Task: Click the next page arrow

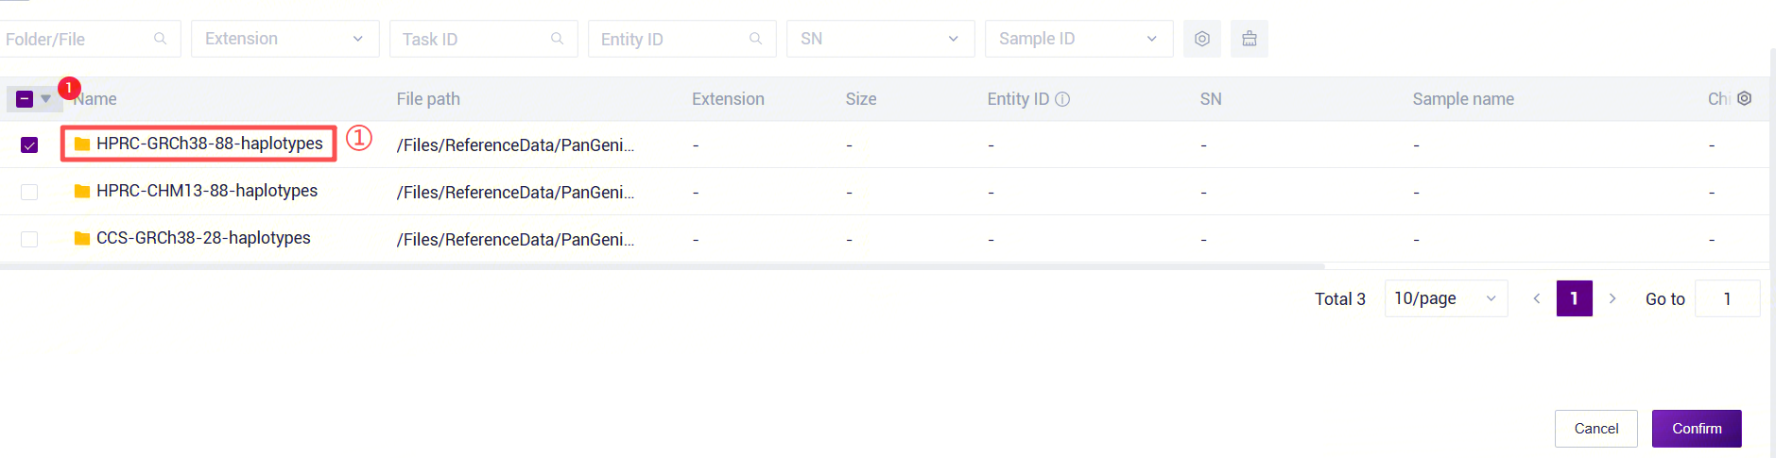Action: (1612, 298)
